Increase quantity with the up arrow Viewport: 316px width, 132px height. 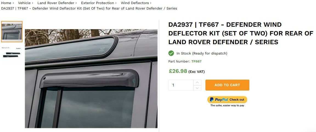197,82
